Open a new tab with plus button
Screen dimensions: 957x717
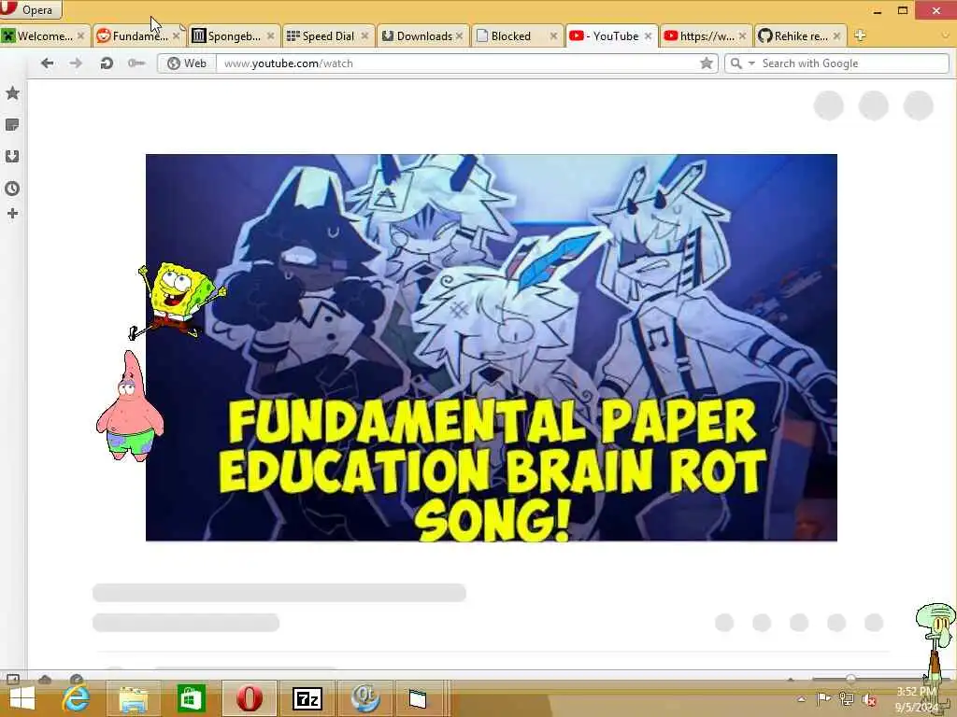[860, 35]
